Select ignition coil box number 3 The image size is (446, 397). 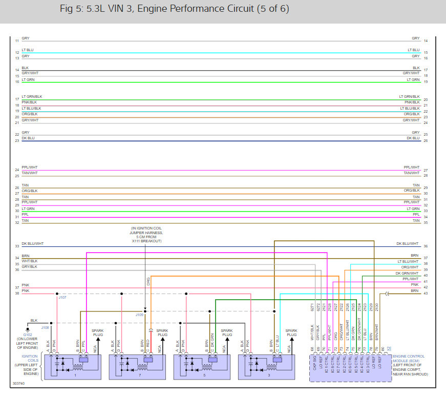click(266, 367)
